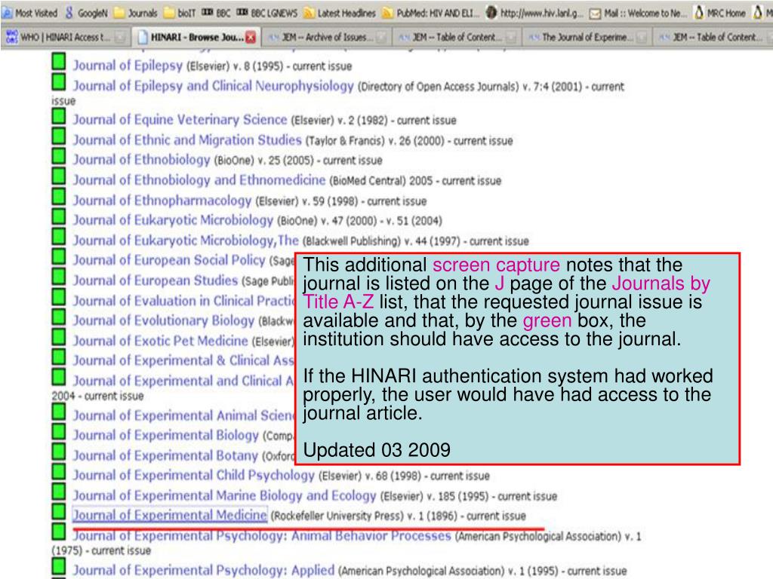Open the Journal of Experimental Botany link
773x579 pixels.
point(165,455)
